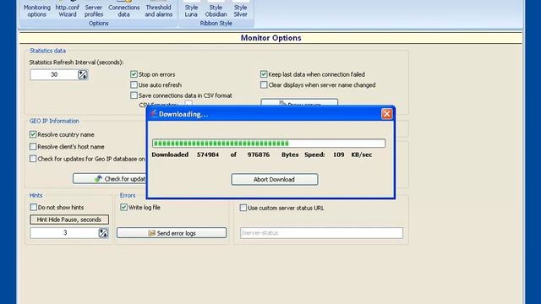Click the hint pause field showing 3

pyautogui.click(x=64, y=233)
